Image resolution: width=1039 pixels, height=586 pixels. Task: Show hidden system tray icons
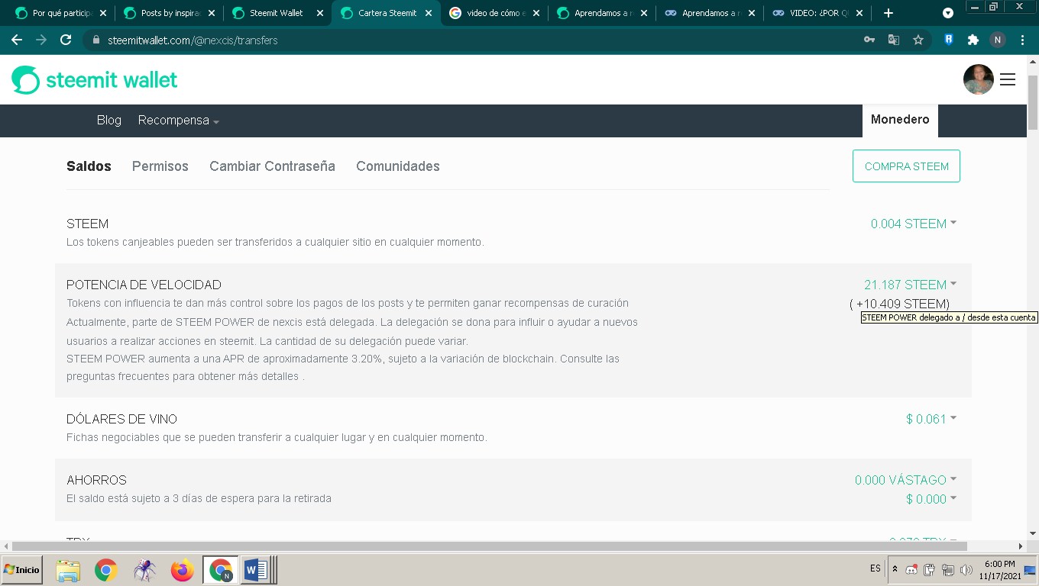click(x=895, y=569)
